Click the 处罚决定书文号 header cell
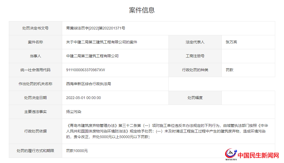The height and width of the screenshot is (163, 284). pos(35,28)
